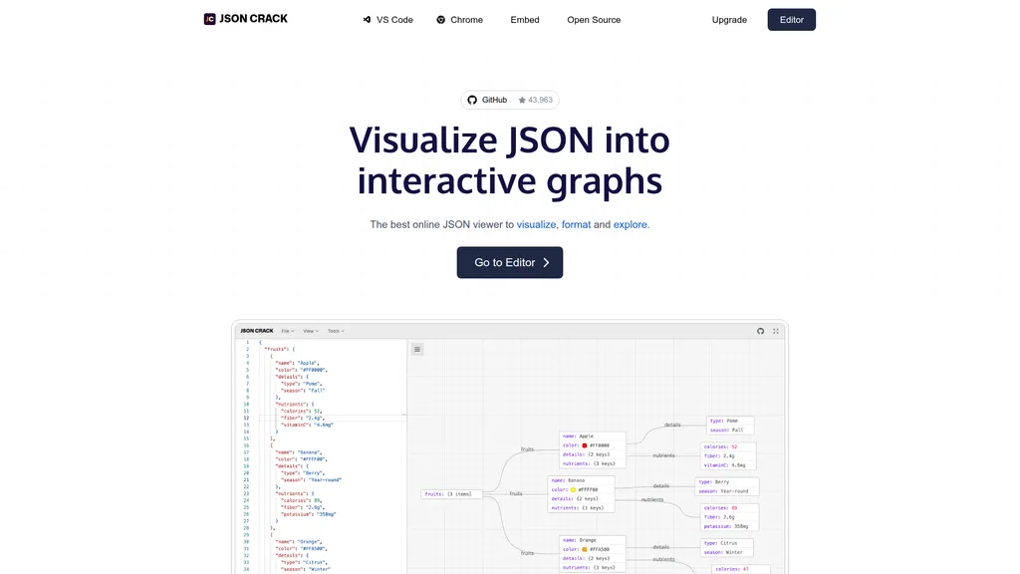Click the JSON CRACK label in the preview toolbar
Viewport: 1020px width, 574px height.
point(256,331)
